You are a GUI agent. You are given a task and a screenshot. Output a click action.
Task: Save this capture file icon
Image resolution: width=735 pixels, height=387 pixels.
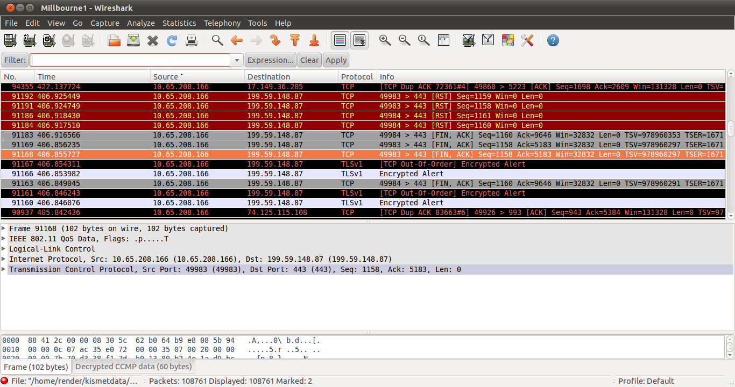click(x=133, y=40)
